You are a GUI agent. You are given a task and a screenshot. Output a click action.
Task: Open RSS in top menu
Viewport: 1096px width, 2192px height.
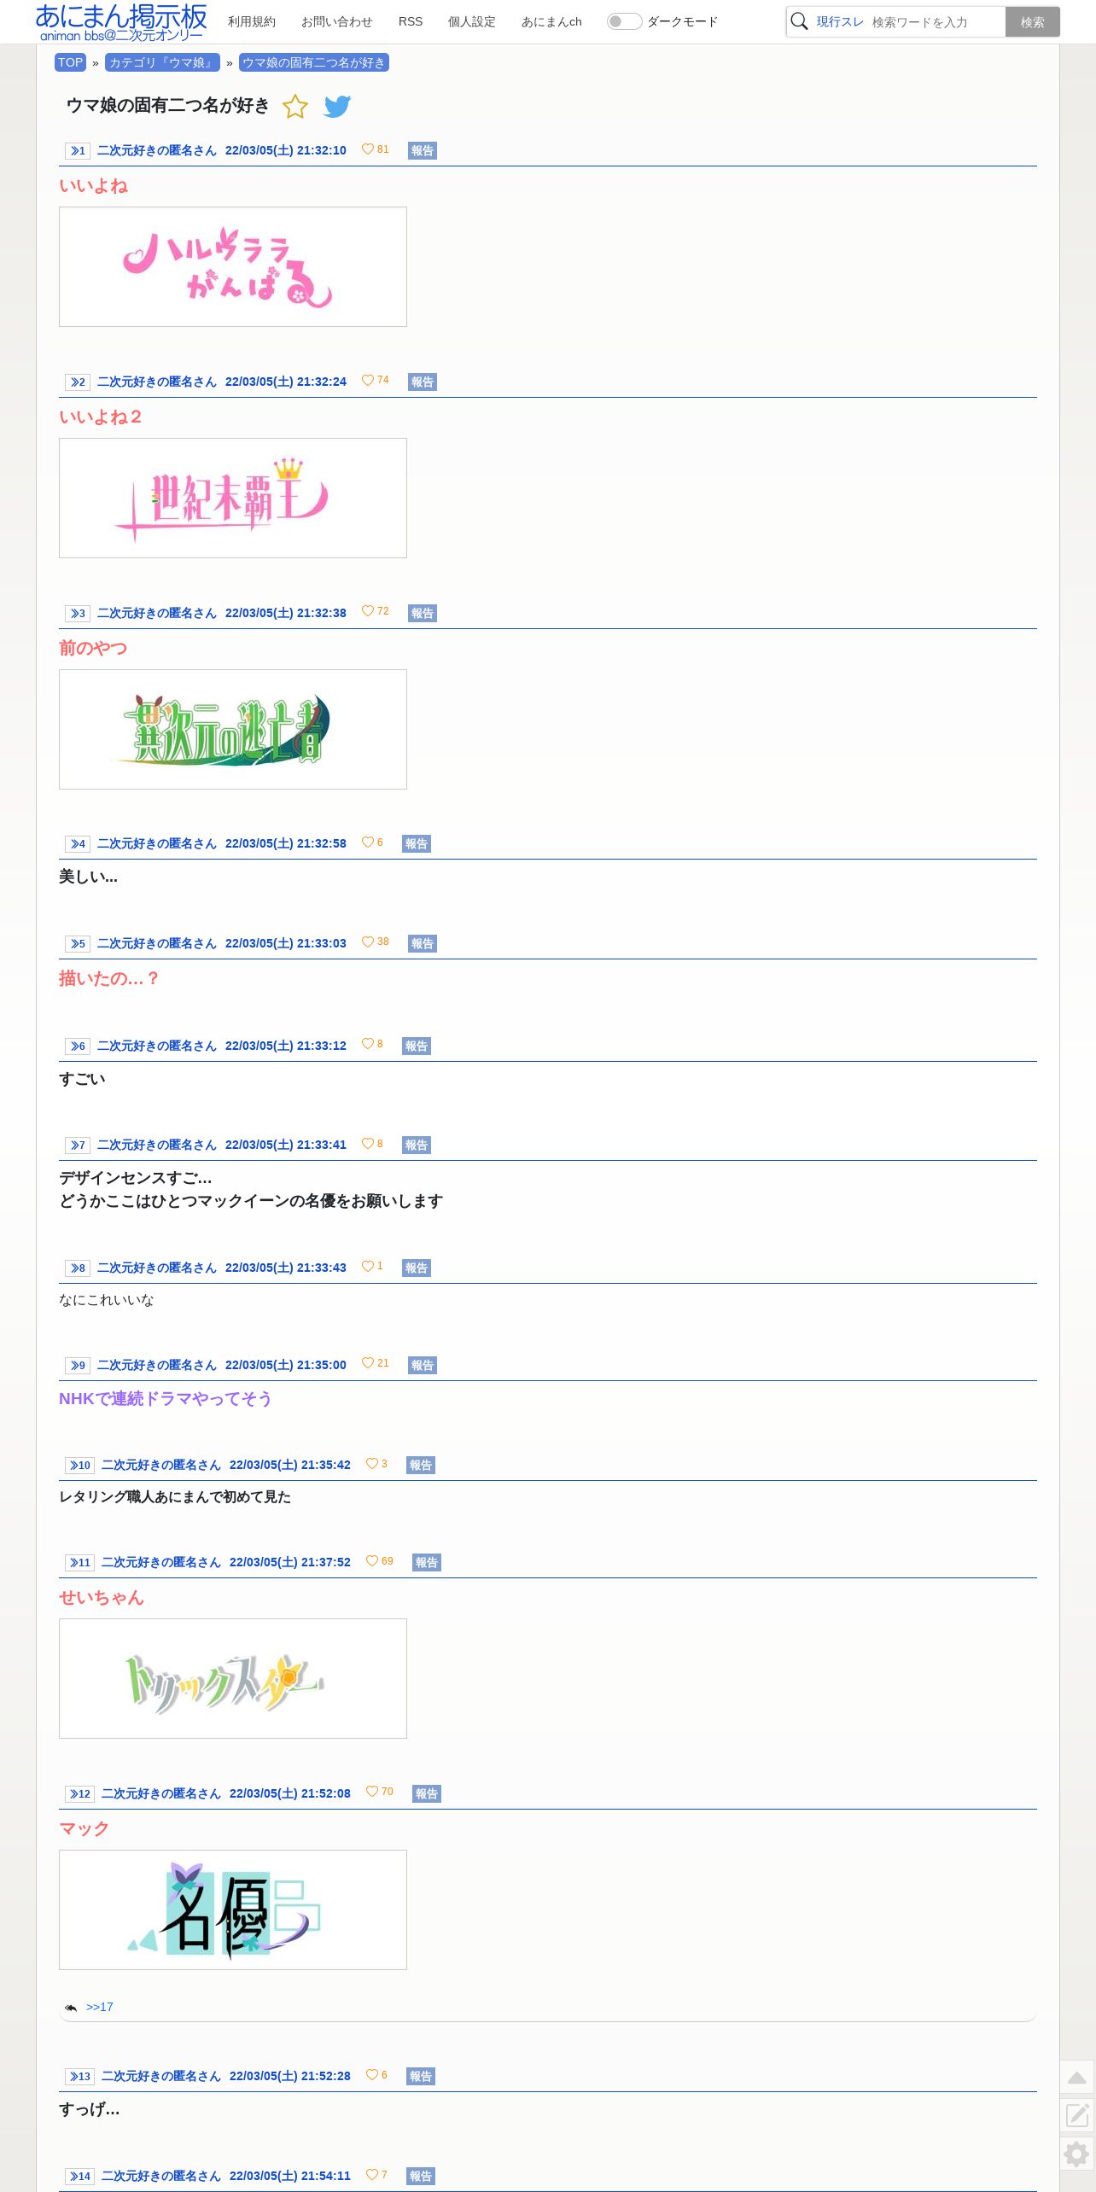point(411,21)
